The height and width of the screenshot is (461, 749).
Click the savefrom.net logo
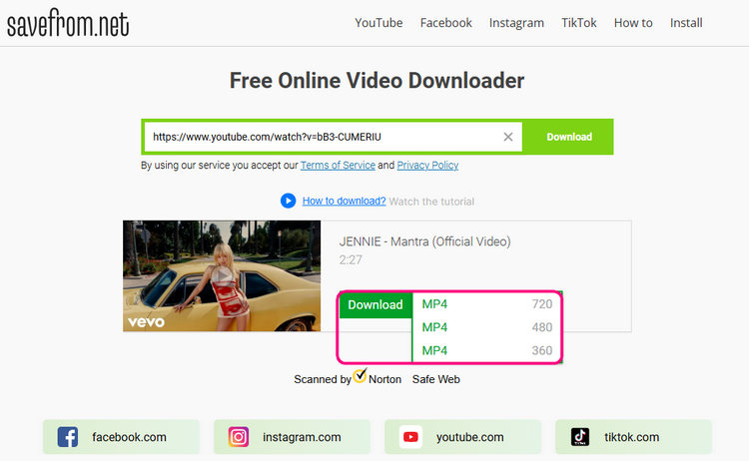68,23
